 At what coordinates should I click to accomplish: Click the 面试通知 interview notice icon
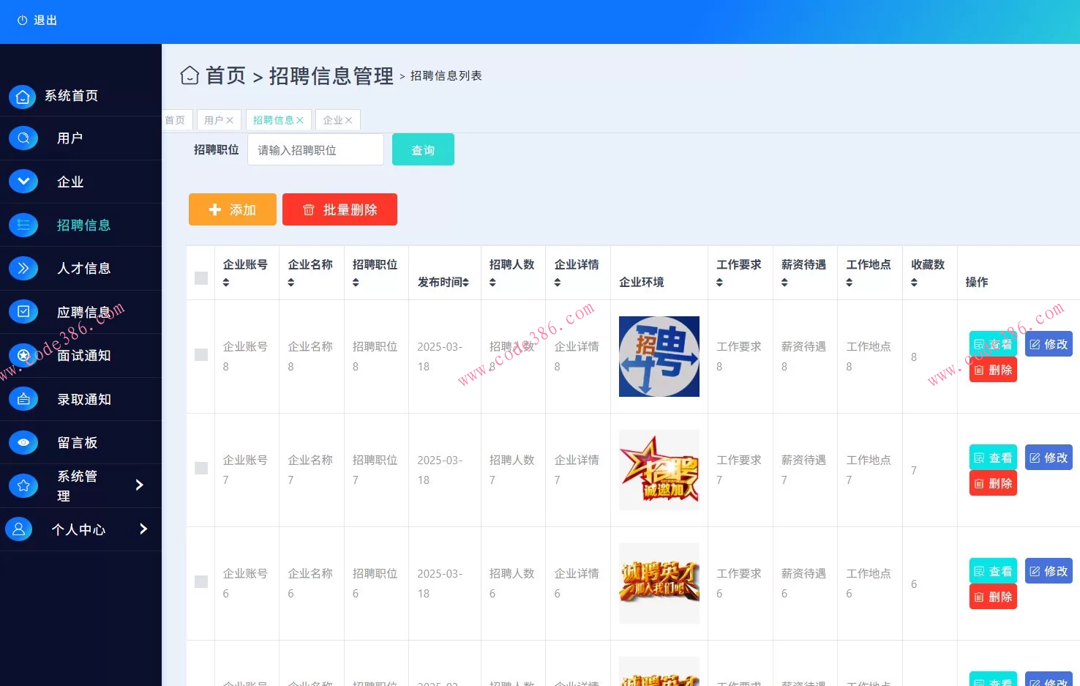(23, 355)
